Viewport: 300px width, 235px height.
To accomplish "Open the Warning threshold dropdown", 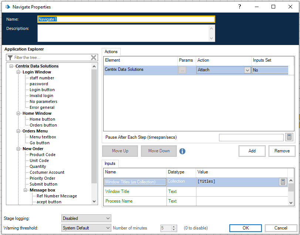I will [86, 228].
